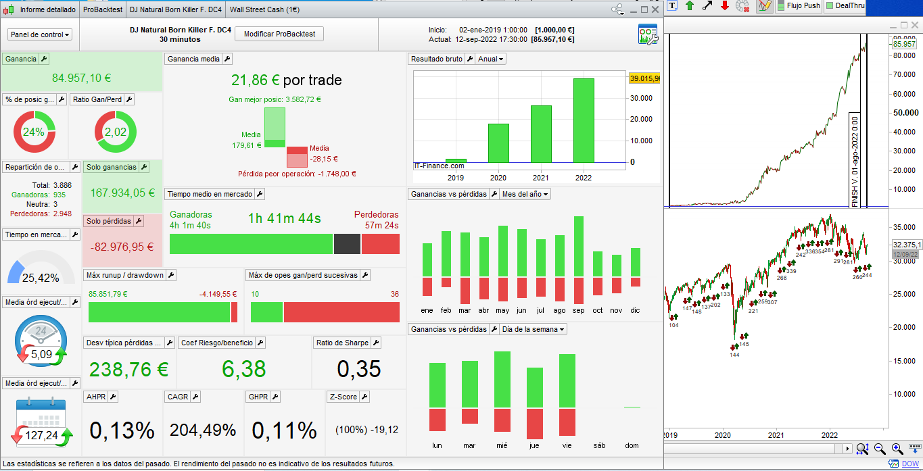Click the 2020 bar in Resultado bruto chart

[x=498, y=143]
